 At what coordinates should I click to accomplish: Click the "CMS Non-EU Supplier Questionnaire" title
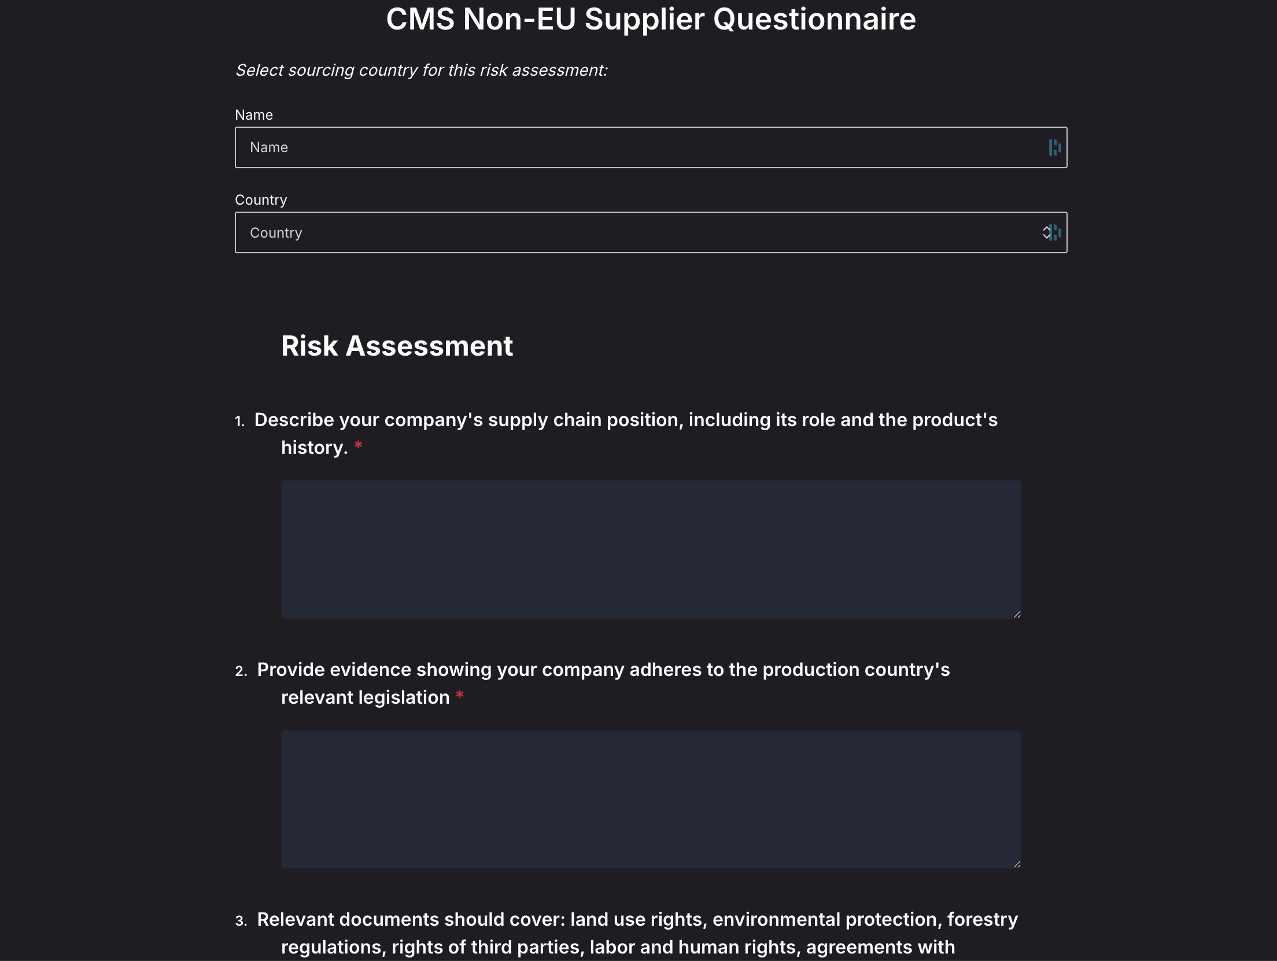(651, 19)
